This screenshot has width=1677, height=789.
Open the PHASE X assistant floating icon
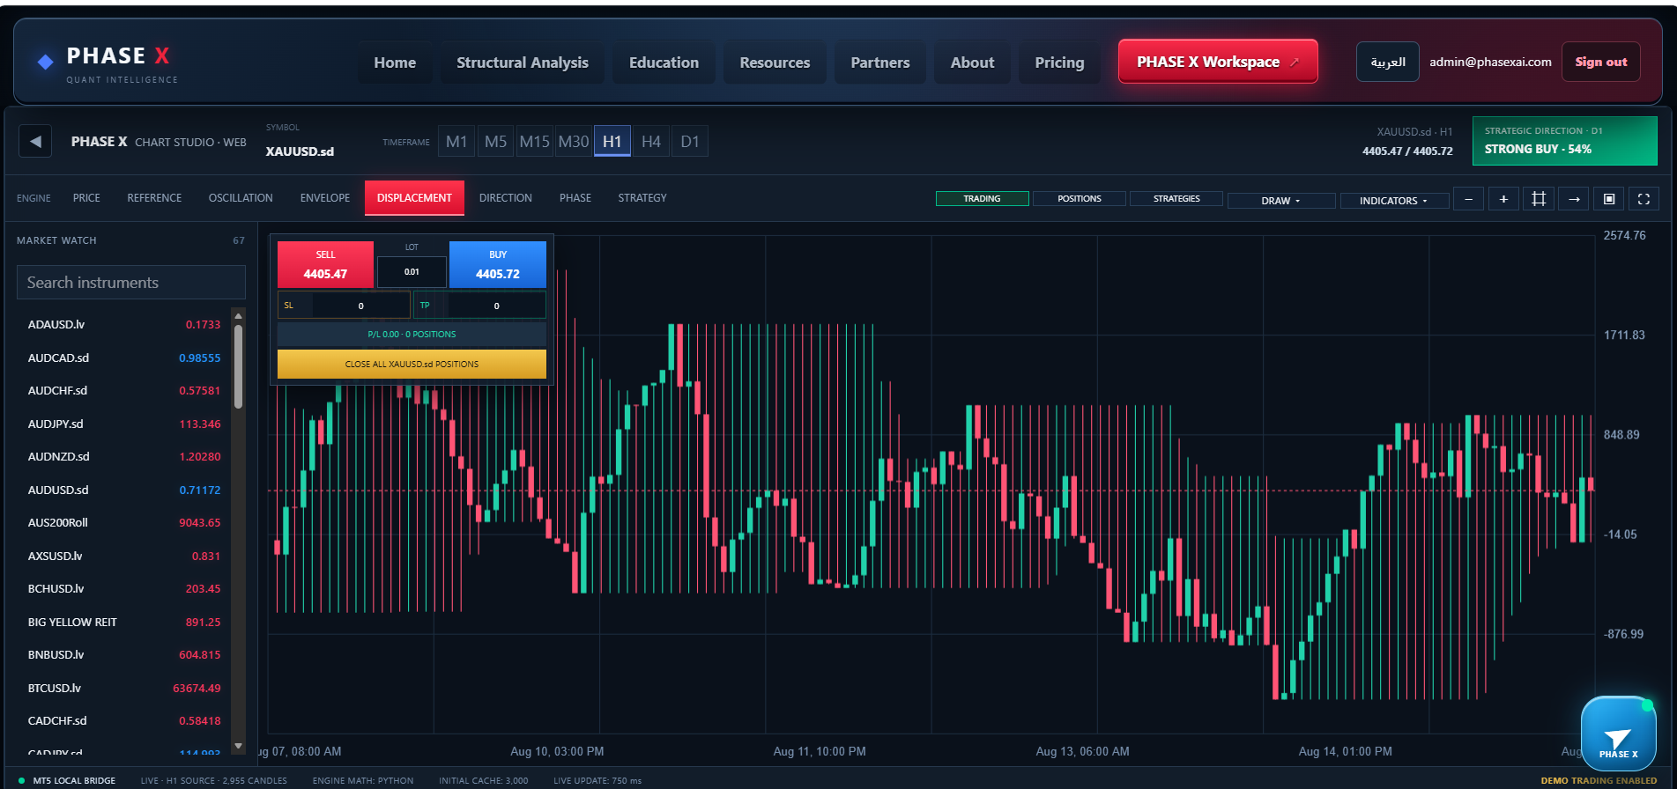(1618, 734)
